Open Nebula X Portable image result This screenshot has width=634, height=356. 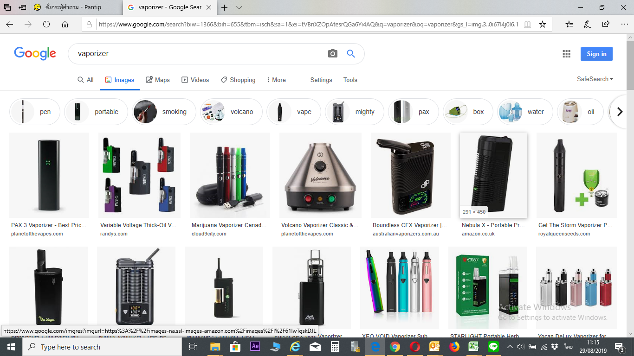point(493,175)
